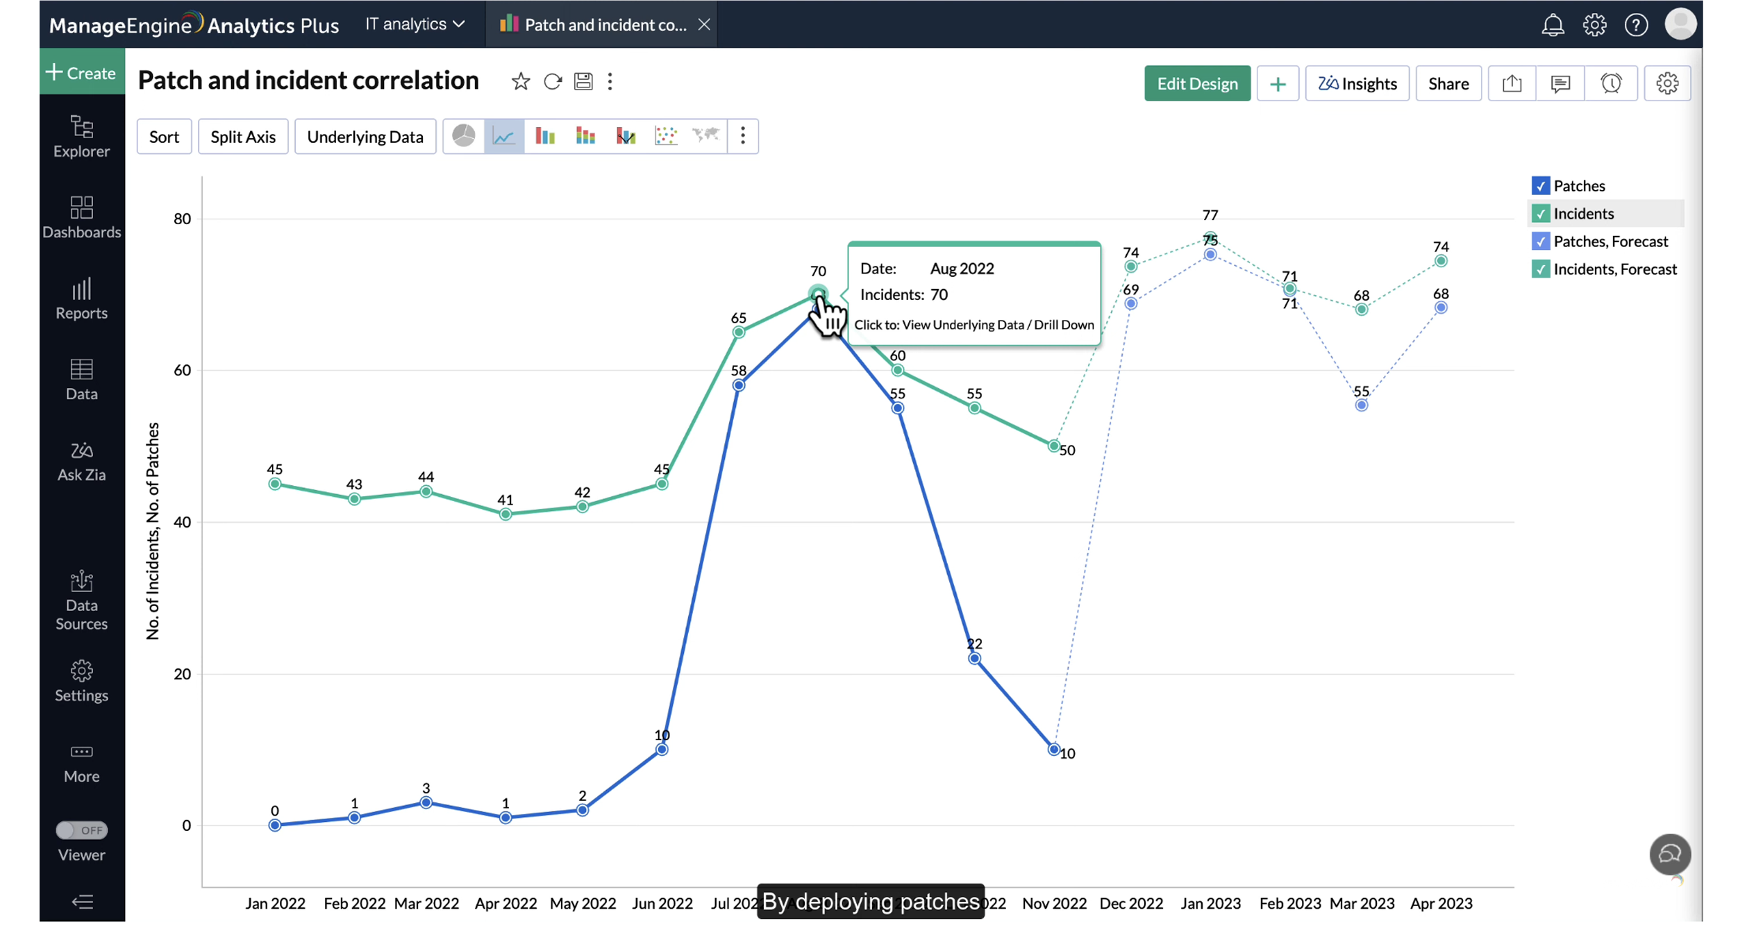
Task: Expand the IT analytics workspace dropdown
Action: coord(415,24)
